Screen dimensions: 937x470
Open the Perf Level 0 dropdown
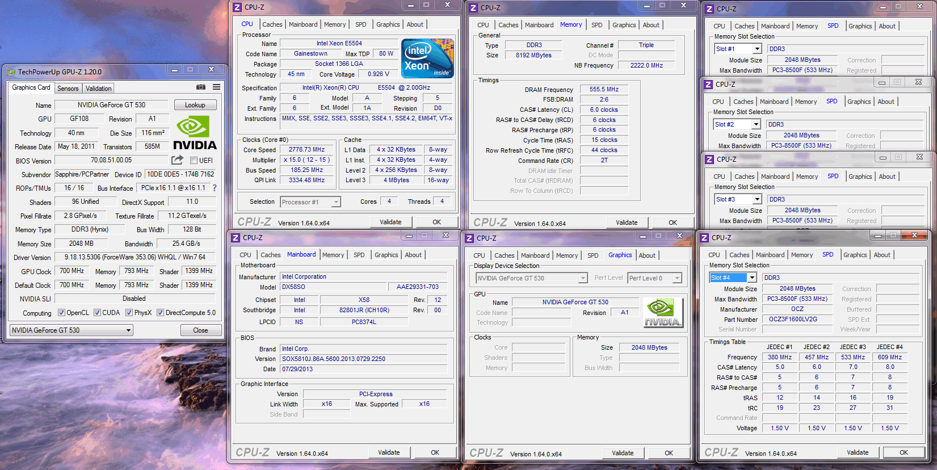pyautogui.click(x=654, y=278)
